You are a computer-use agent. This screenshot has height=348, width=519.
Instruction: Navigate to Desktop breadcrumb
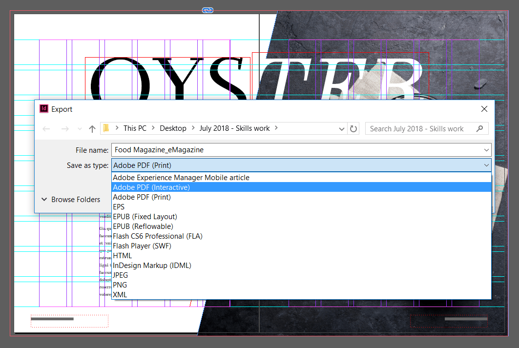tap(173, 128)
